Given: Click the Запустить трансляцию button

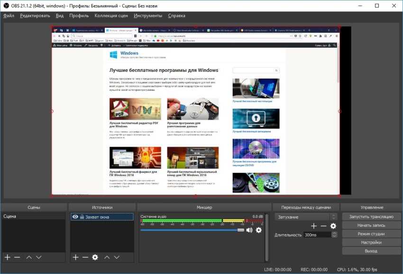Looking at the screenshot, I should 371,216.
